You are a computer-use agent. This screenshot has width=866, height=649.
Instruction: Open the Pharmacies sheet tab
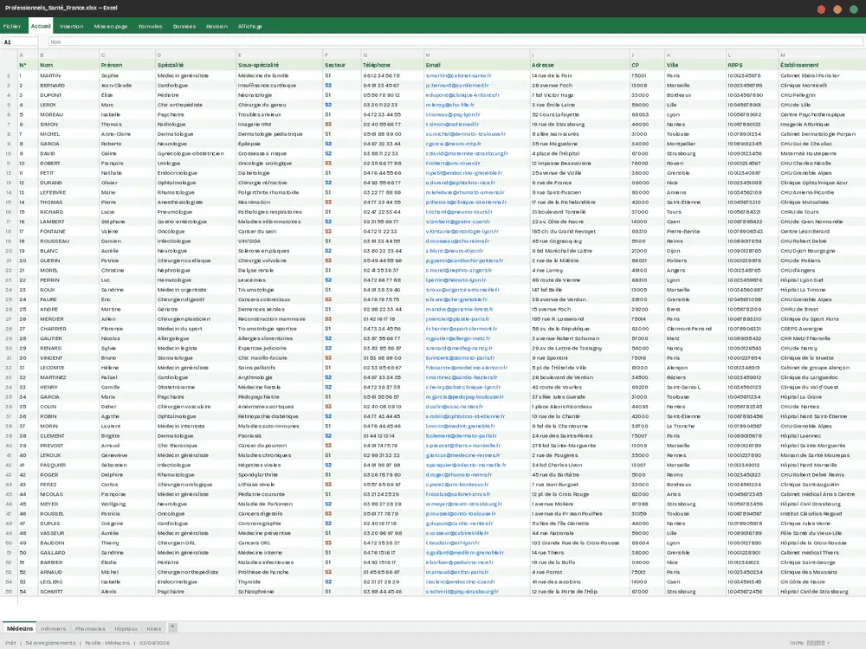pyautogui.click(x=90, y=629)
